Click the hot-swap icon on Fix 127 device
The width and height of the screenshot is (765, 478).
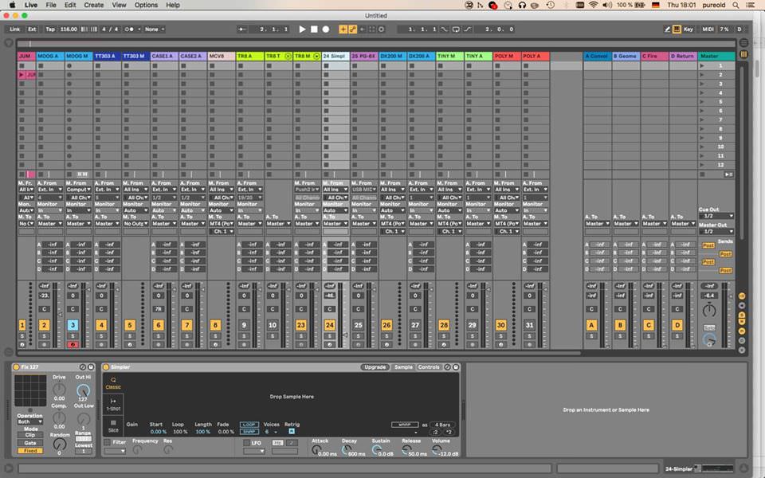[82, 366]
